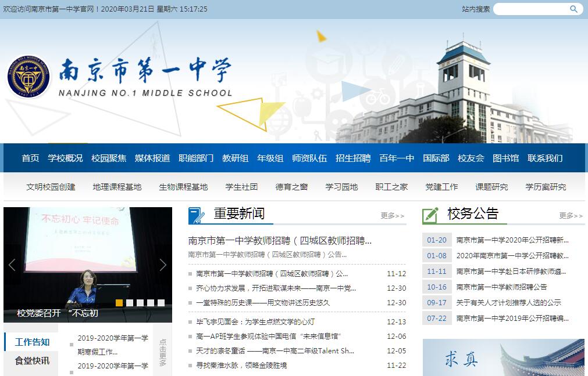Advance carousel with right arrow
588x376 pixels.
[163, 265]
